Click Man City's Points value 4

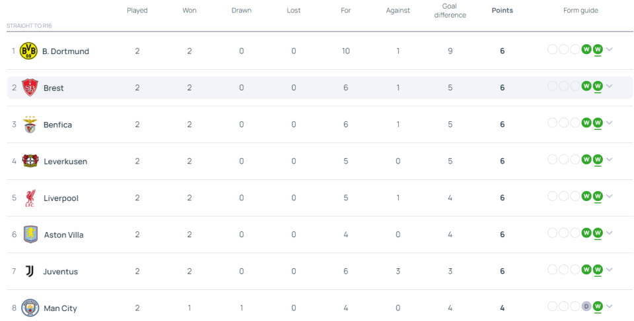[502, 308]
